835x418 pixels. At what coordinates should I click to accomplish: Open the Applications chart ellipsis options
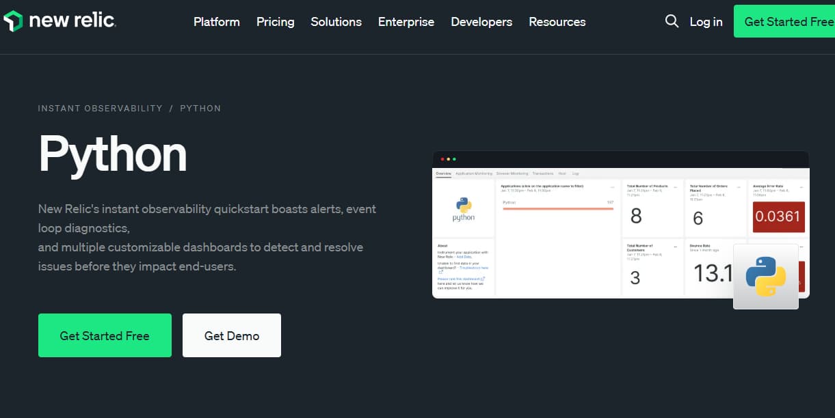(613, 186)
